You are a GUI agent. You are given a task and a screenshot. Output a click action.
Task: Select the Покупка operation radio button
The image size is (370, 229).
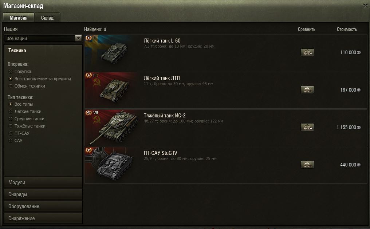point(11,71)
